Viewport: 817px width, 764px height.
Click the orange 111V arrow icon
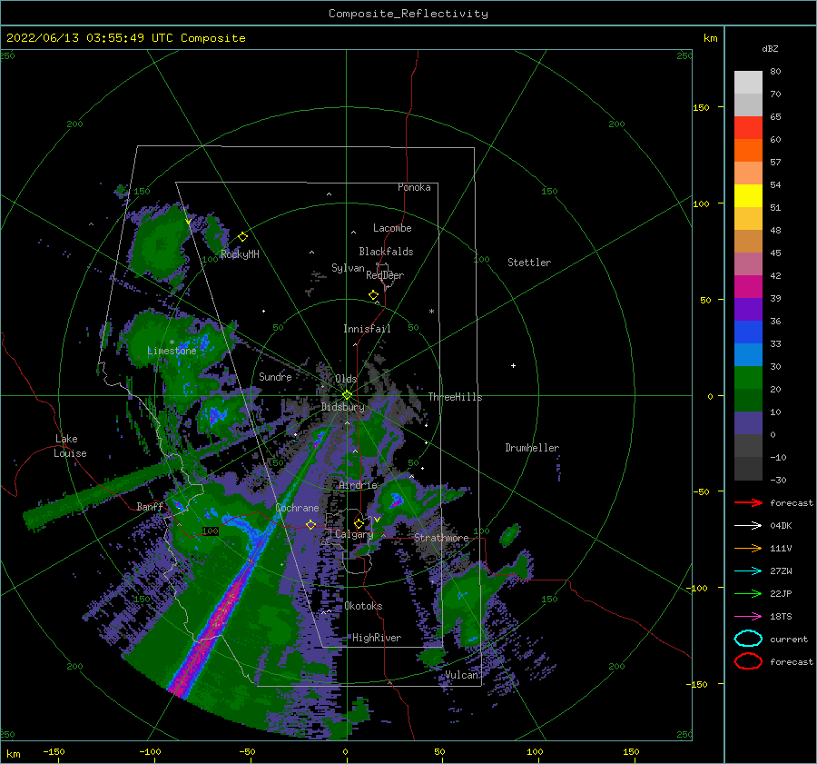coord(748,548)
